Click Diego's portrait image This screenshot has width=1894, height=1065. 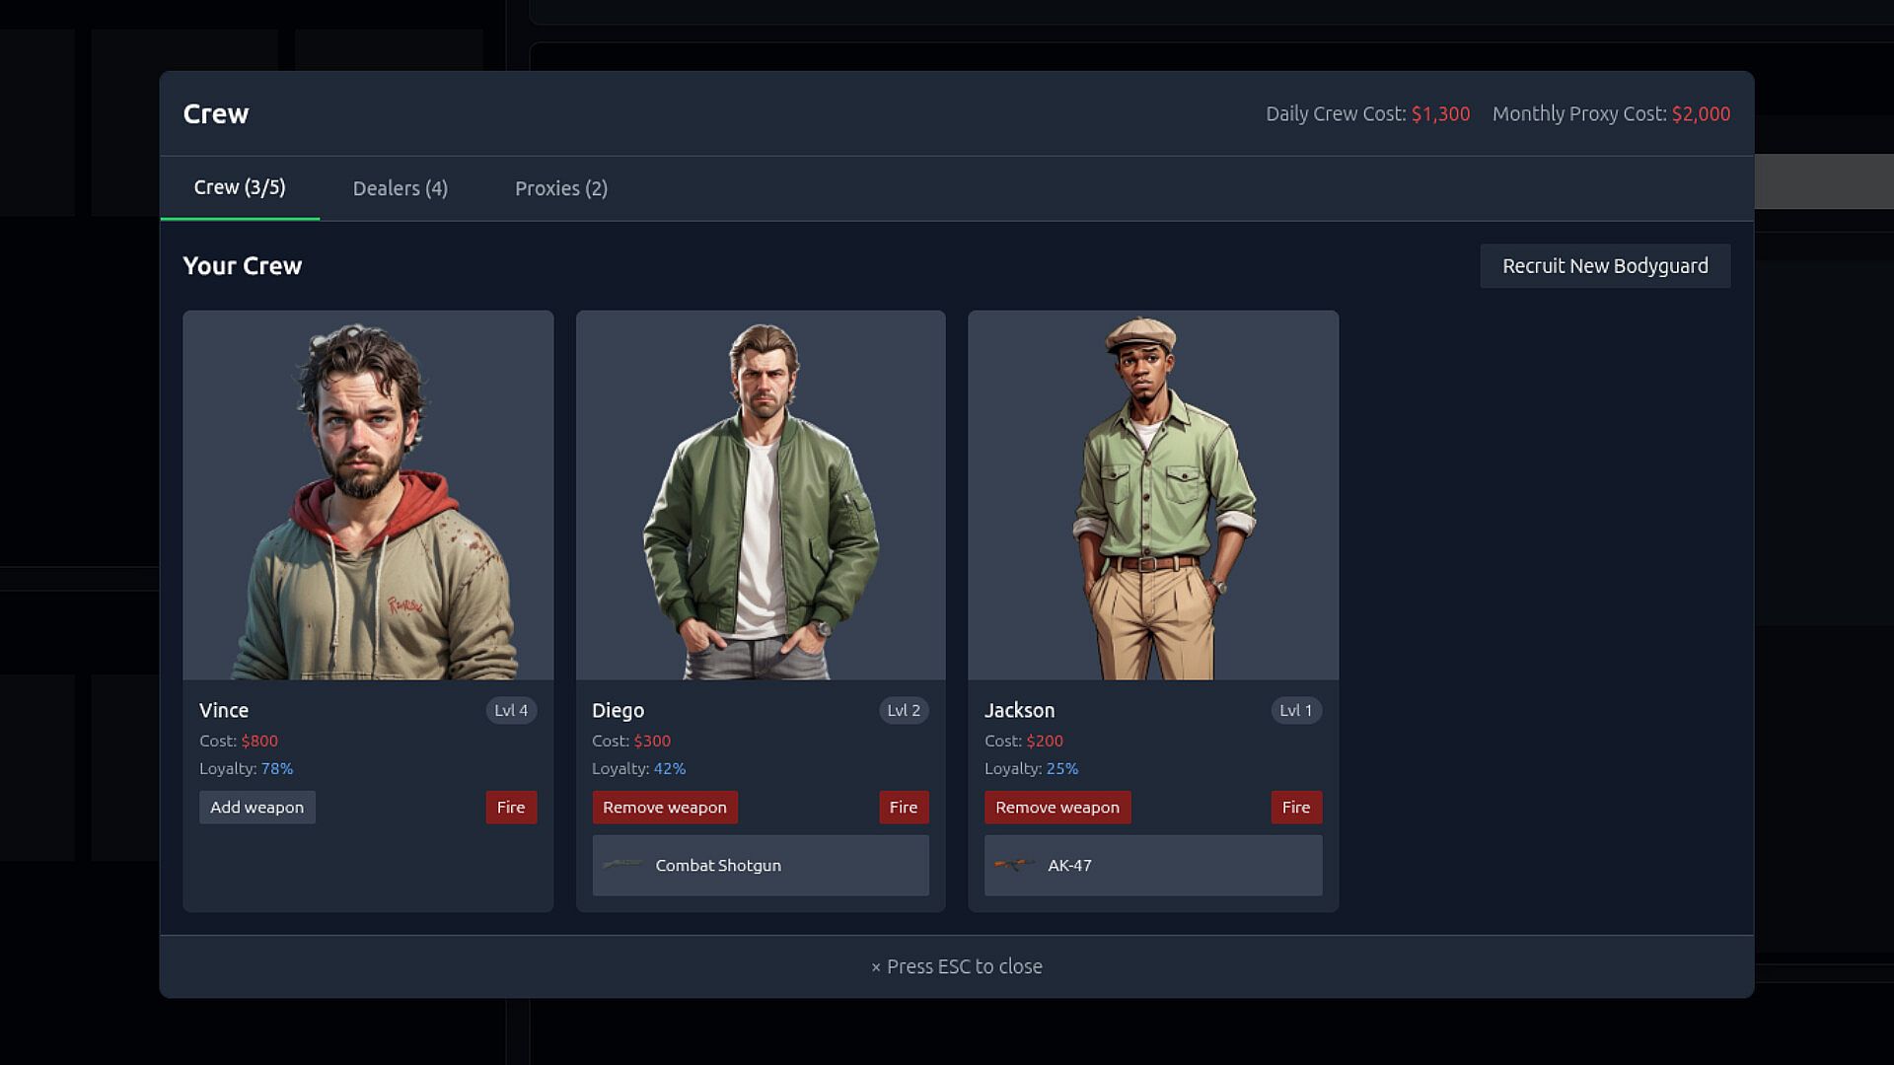point(761,495)
